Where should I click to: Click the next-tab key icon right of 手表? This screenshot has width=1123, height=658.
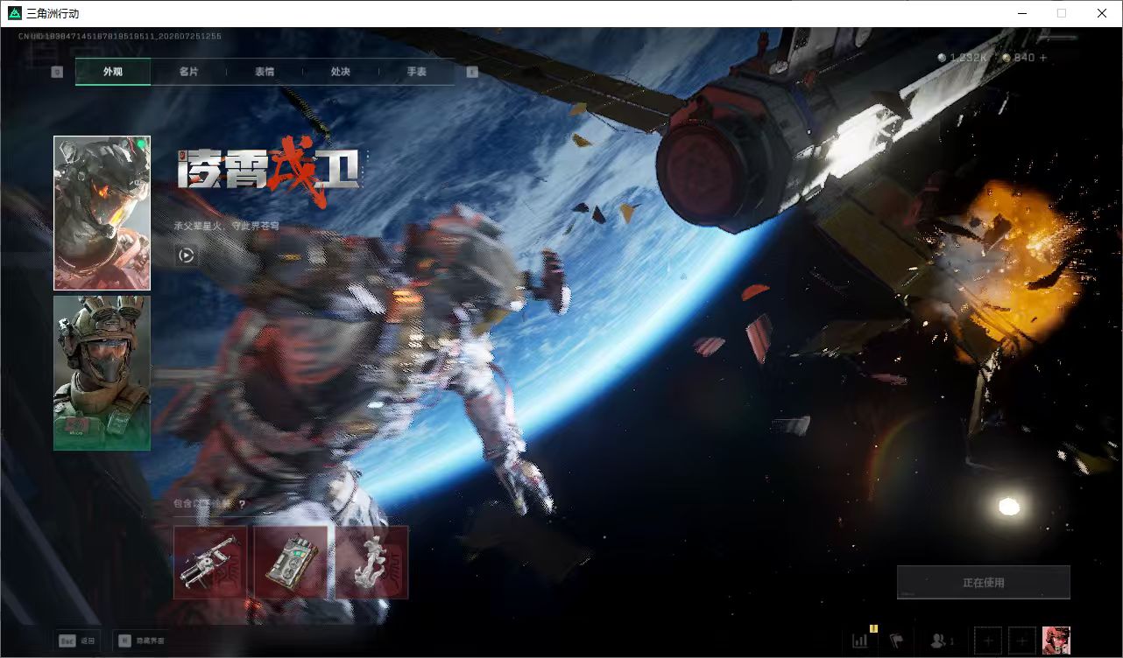coord(472,72)
